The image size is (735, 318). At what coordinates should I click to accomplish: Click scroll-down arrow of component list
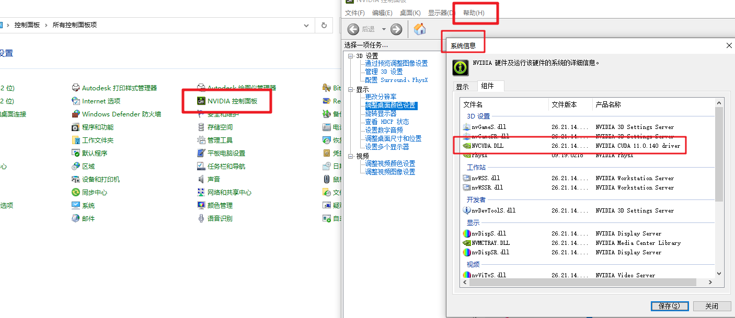tap(719, 274)
